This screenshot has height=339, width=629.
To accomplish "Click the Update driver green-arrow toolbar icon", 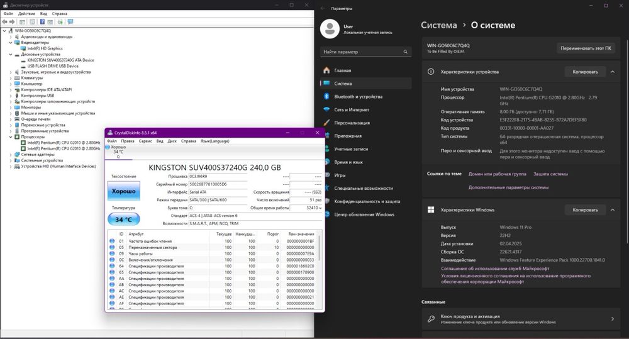I will click(x=60, y=21).
